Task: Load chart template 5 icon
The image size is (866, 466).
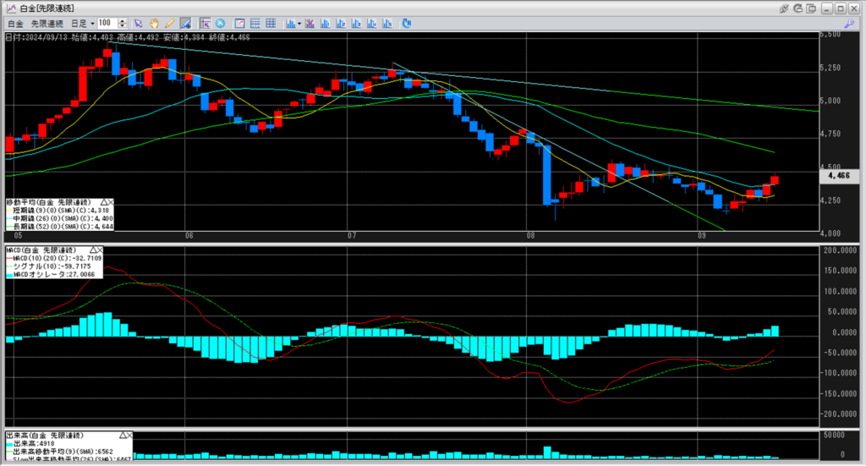Action: (387, 23)
